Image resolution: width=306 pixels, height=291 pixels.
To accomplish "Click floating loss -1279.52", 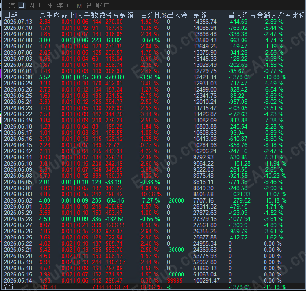I will [x=239, y=200].
